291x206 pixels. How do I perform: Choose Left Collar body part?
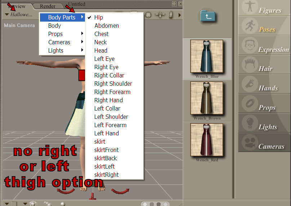[115, 108]
